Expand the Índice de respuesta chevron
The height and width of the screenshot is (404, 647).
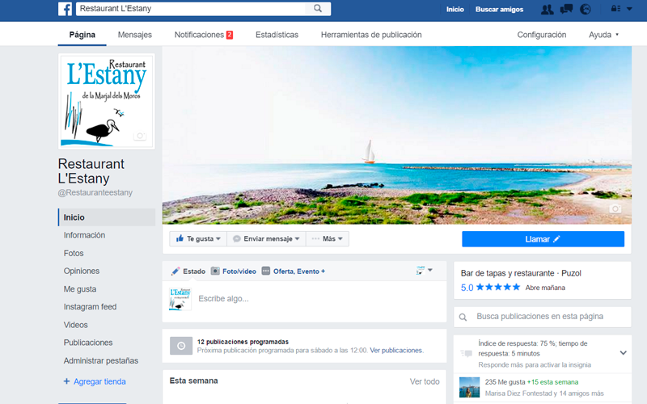pyautogui.click(x=623, y=353)
